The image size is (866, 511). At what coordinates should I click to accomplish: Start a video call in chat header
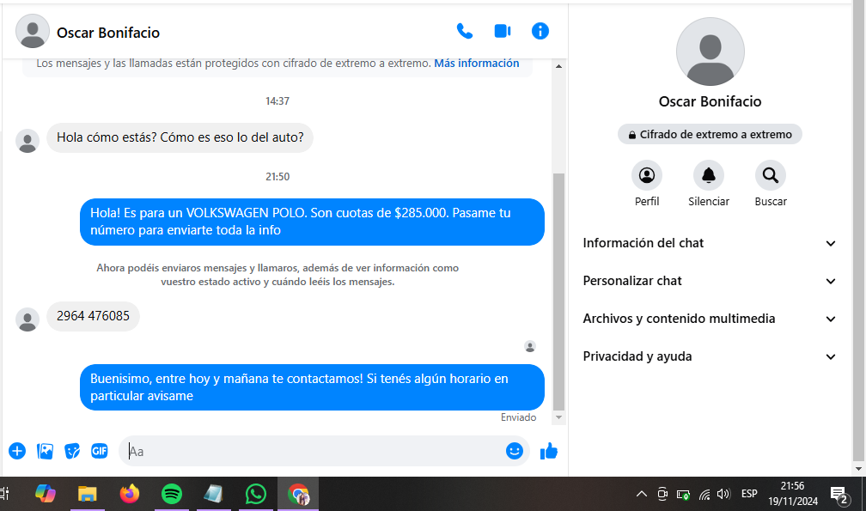[x=503, y=32]
